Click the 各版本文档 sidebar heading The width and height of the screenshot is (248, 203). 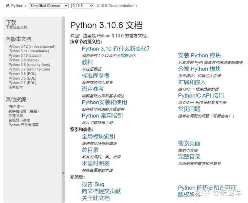click(x=19, y=39)
